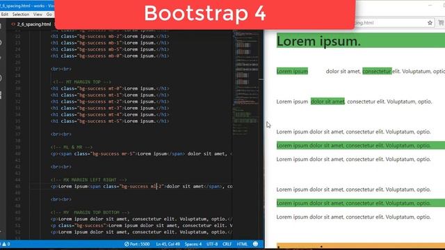Click the smiley feedback icon in status bar
This screenshot has height=250, width=445.
click(255, 244)
